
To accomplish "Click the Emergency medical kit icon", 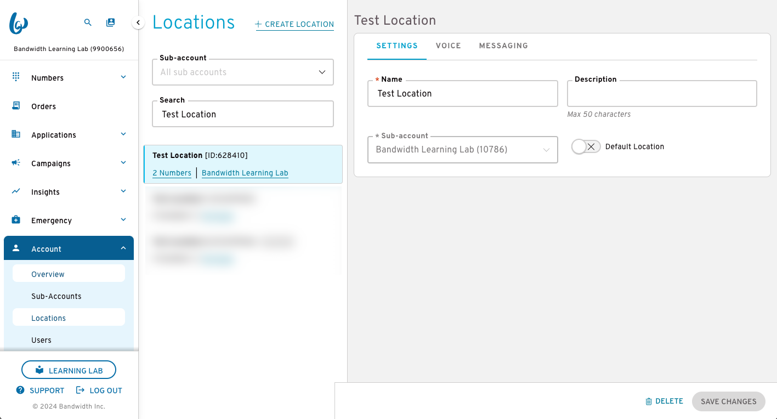I will 16,220.
